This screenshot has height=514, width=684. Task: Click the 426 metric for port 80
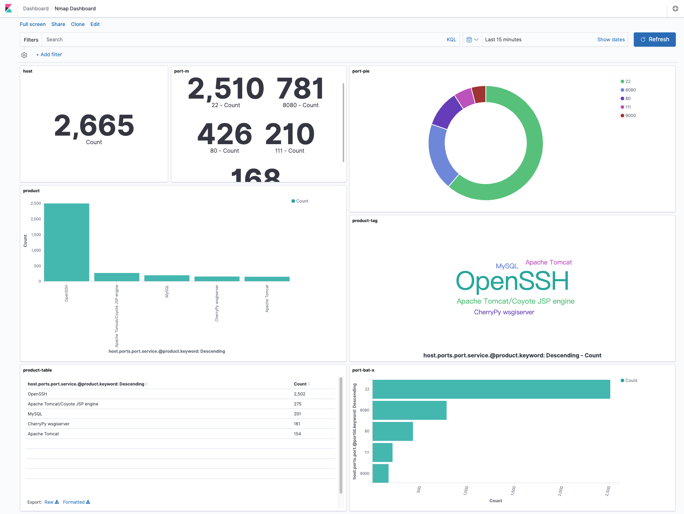point(225,134)
